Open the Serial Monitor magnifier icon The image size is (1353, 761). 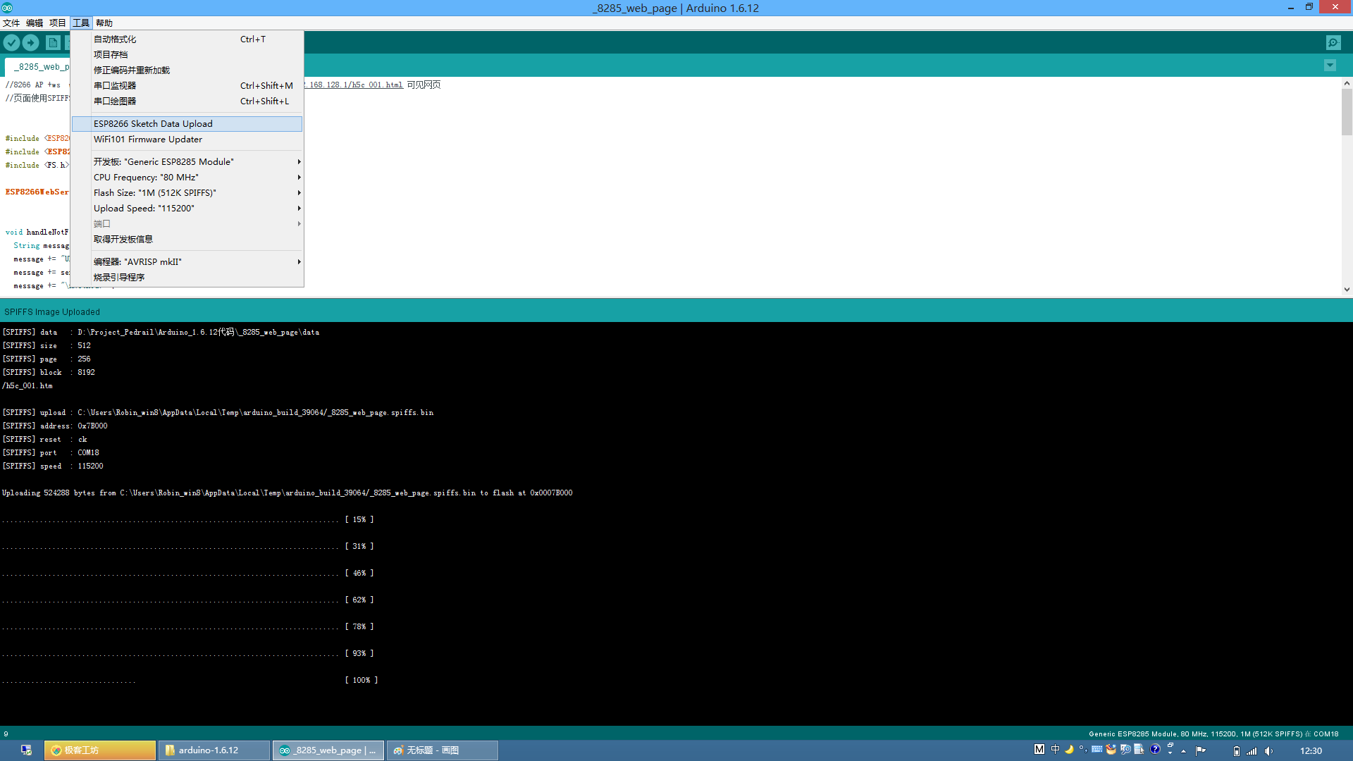coord(1333,42)
